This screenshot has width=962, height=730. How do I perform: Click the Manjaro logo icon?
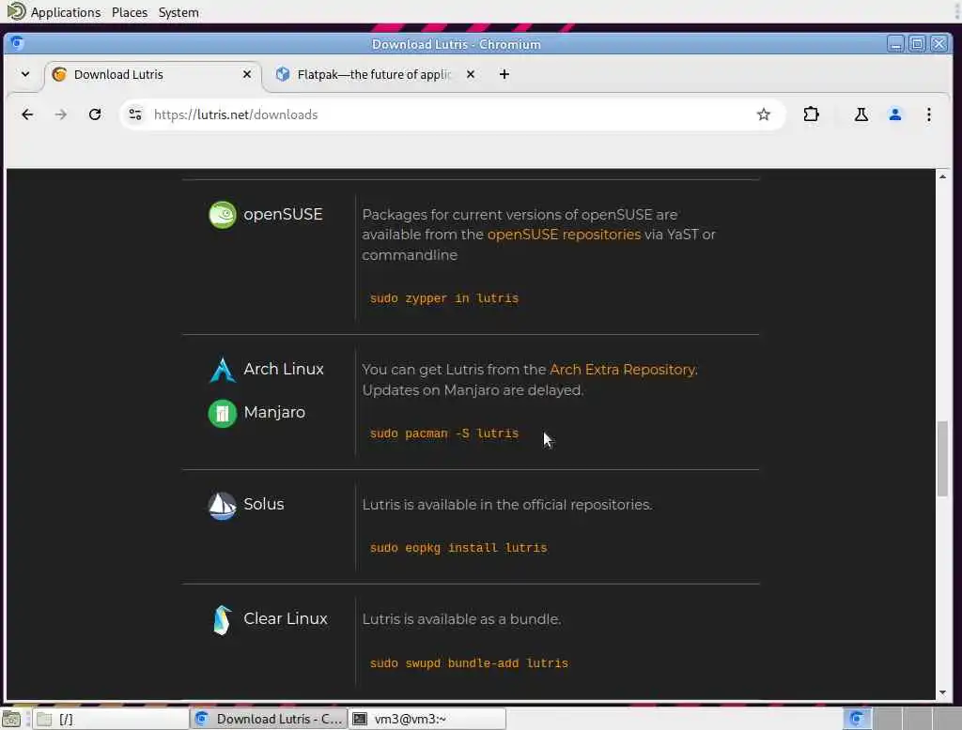pos(222,413)
